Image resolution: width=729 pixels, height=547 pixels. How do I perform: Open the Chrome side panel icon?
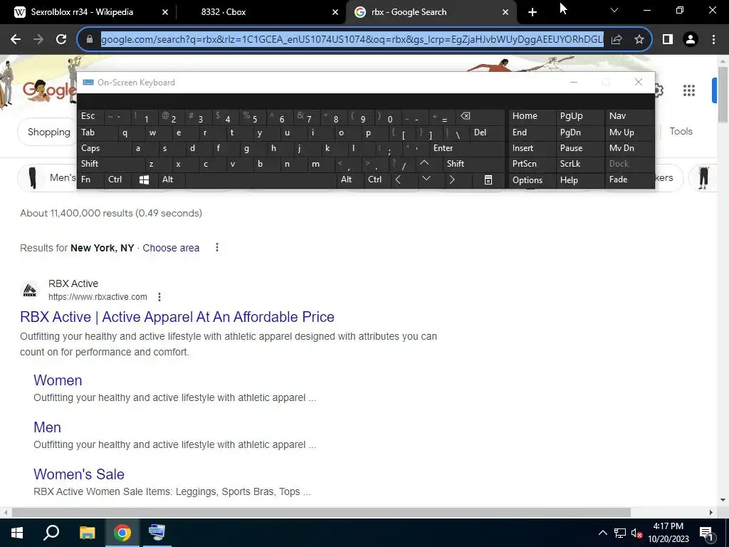point(668,40)
